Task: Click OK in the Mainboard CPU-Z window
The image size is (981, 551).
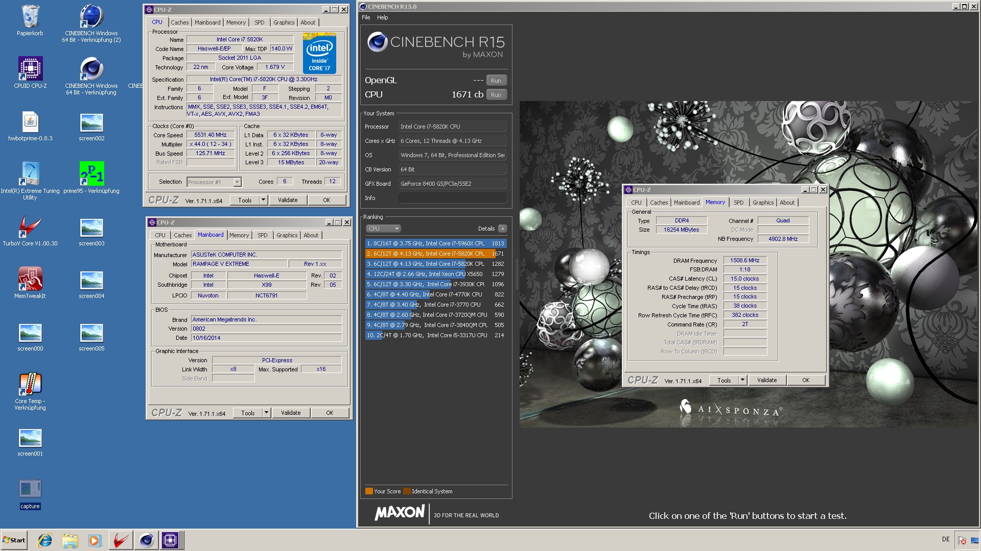Action: (330, 413)
